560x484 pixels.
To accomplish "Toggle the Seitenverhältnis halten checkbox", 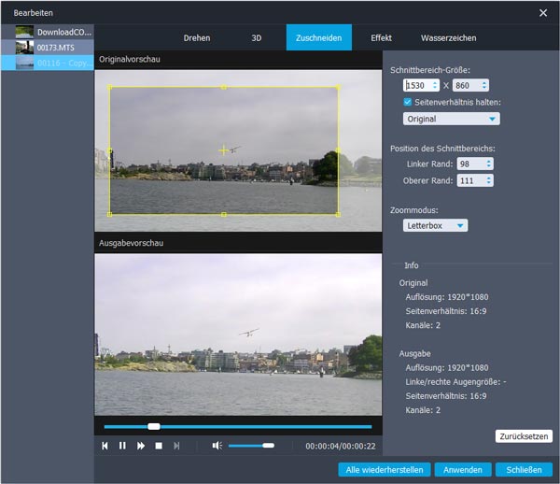I will (x=408, y=102).
